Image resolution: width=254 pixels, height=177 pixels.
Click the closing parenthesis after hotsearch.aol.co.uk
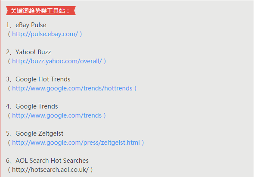coord(92,170)
